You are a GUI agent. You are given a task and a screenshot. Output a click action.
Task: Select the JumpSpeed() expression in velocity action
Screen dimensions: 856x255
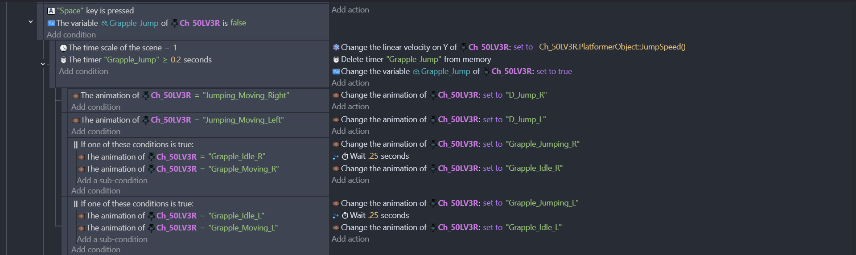[x=611, y=47]
